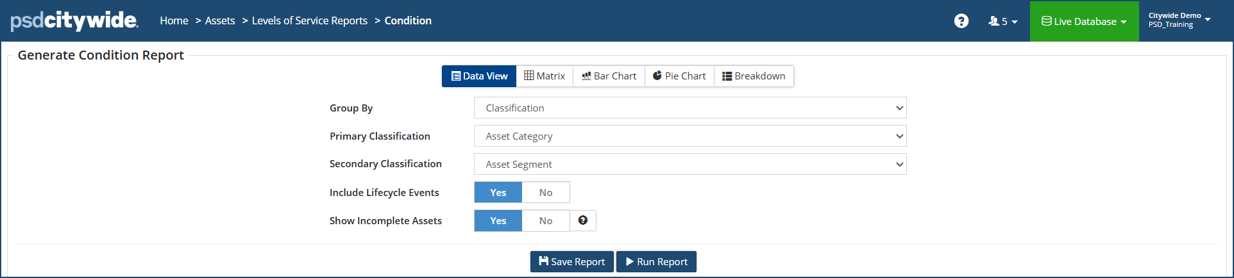Click the Save Report button
The height and width of the screenshot is (278, 1234).
click(571, 261)
